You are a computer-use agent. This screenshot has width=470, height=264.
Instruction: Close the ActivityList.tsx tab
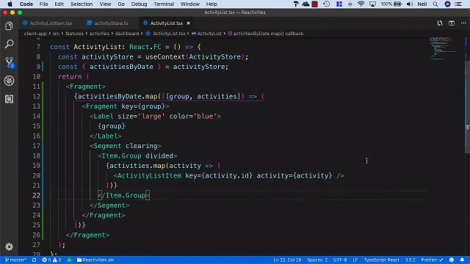pyautogui.click(x=188, y=23)
